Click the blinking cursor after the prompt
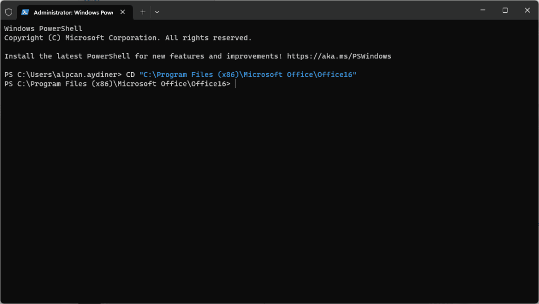539x304 pixels. click(x=235, y=84)
